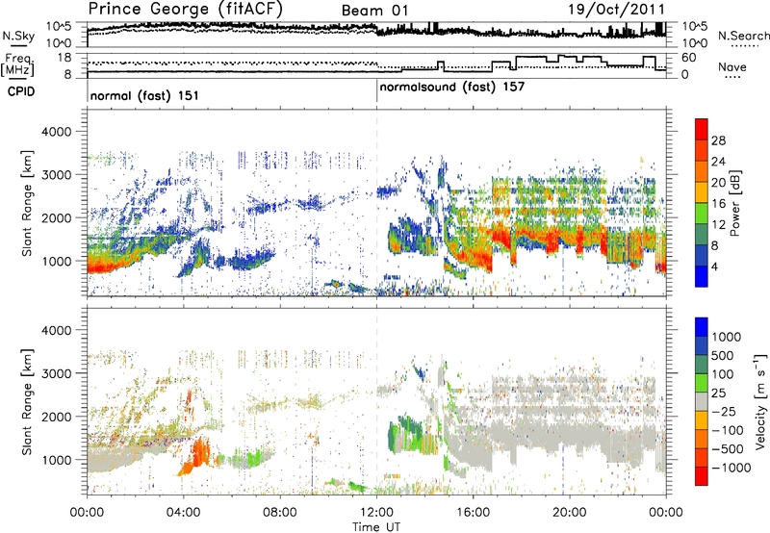Click the '16' value on Power color bar

[718, 204]
